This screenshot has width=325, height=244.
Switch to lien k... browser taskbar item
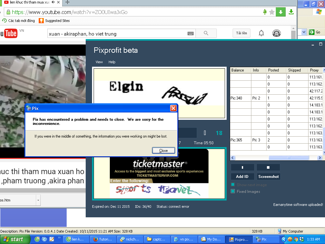(76, 239)
